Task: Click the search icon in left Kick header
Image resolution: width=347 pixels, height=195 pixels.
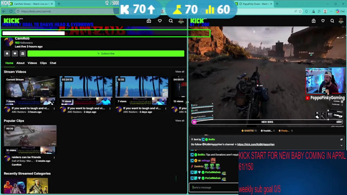Action: [171, 21]
